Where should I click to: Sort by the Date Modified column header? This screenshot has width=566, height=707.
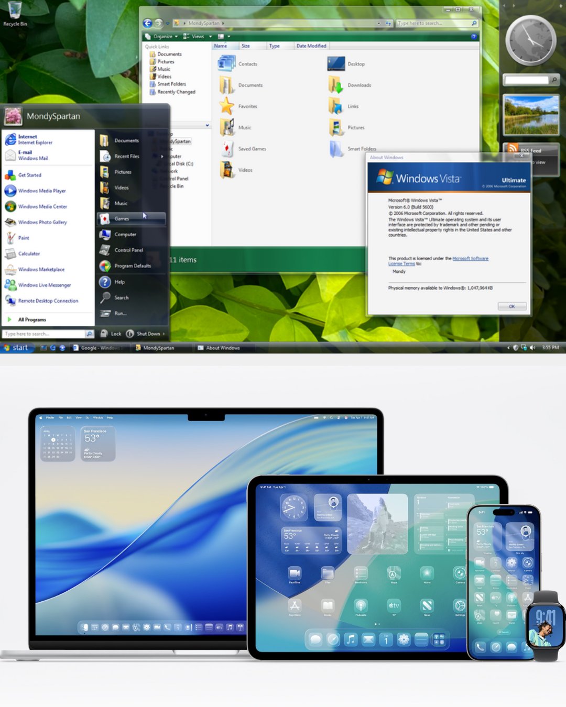pos(311,46)
